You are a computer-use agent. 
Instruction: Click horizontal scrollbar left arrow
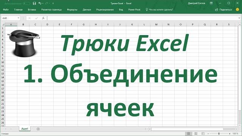[150, 129]
